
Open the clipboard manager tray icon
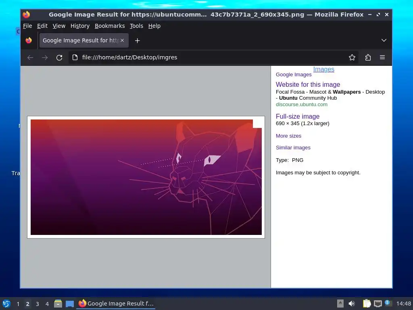(x=367, y=304)
